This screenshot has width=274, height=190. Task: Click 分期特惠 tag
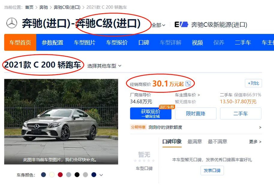(x=139, y=127)
